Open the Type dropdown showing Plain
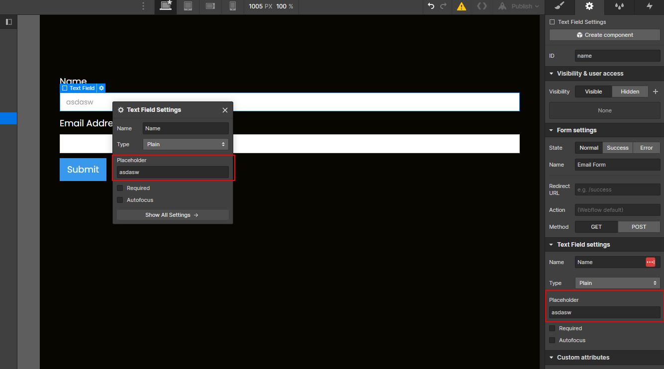Screen dimensions: 664x369 click(617, 282)
